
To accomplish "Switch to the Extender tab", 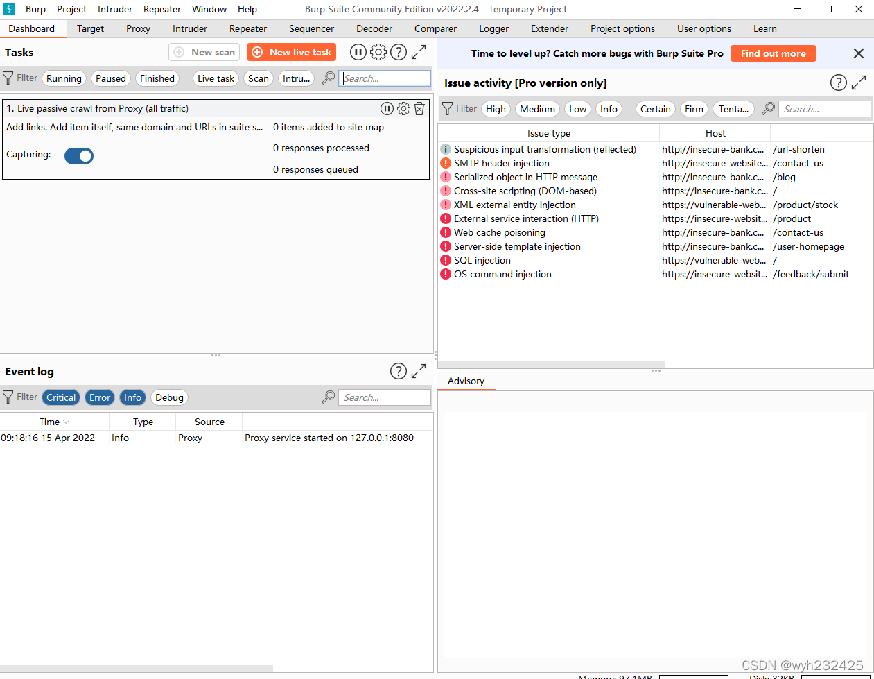I will (x=550, y=28).
